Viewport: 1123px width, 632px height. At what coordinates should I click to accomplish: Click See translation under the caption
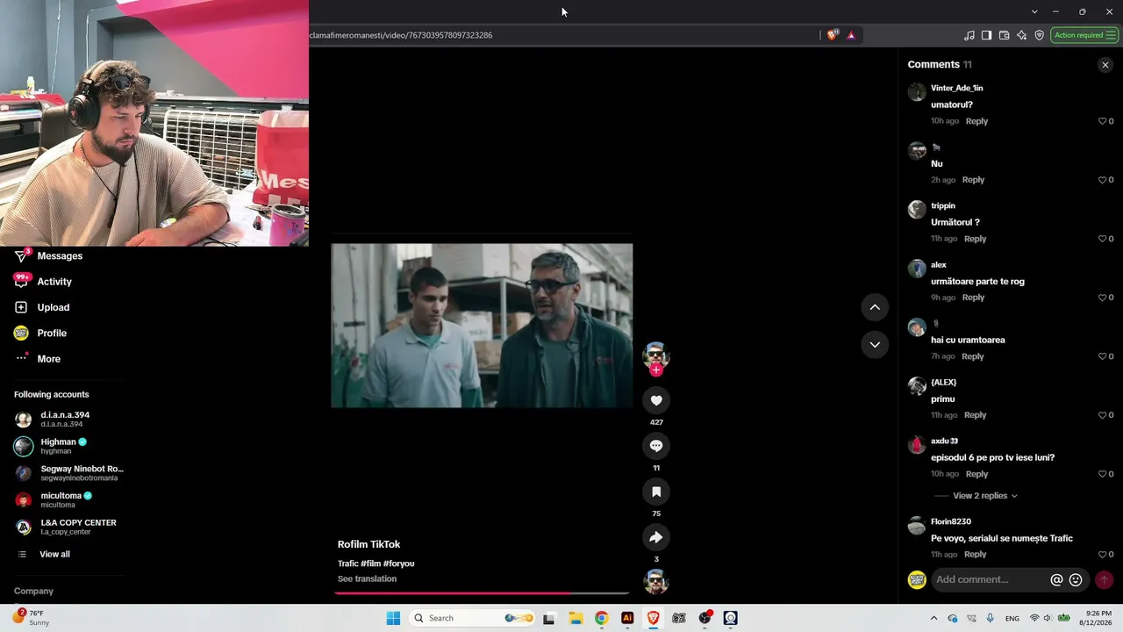pyautogui.click(x=367, y=579)
